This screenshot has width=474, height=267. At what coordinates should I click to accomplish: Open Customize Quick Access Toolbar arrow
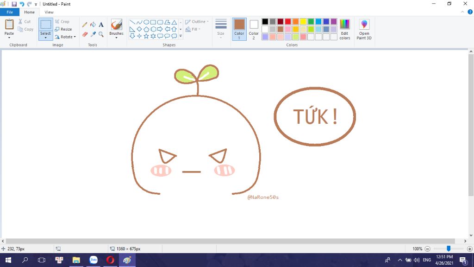click(36, 4)
